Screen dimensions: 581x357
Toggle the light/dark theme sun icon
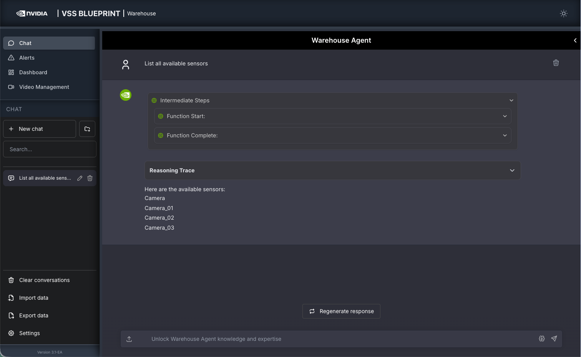[x=563, y=13]
